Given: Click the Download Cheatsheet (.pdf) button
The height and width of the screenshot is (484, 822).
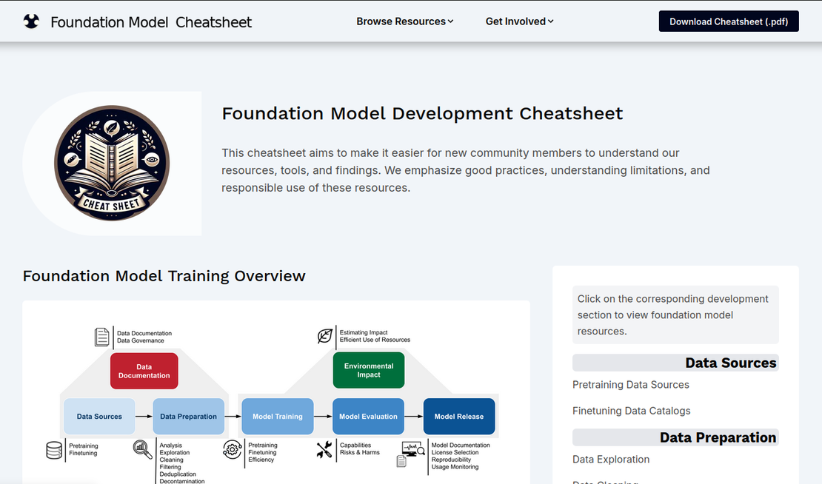Looking at the screenshot, I should tap(728, 21).
